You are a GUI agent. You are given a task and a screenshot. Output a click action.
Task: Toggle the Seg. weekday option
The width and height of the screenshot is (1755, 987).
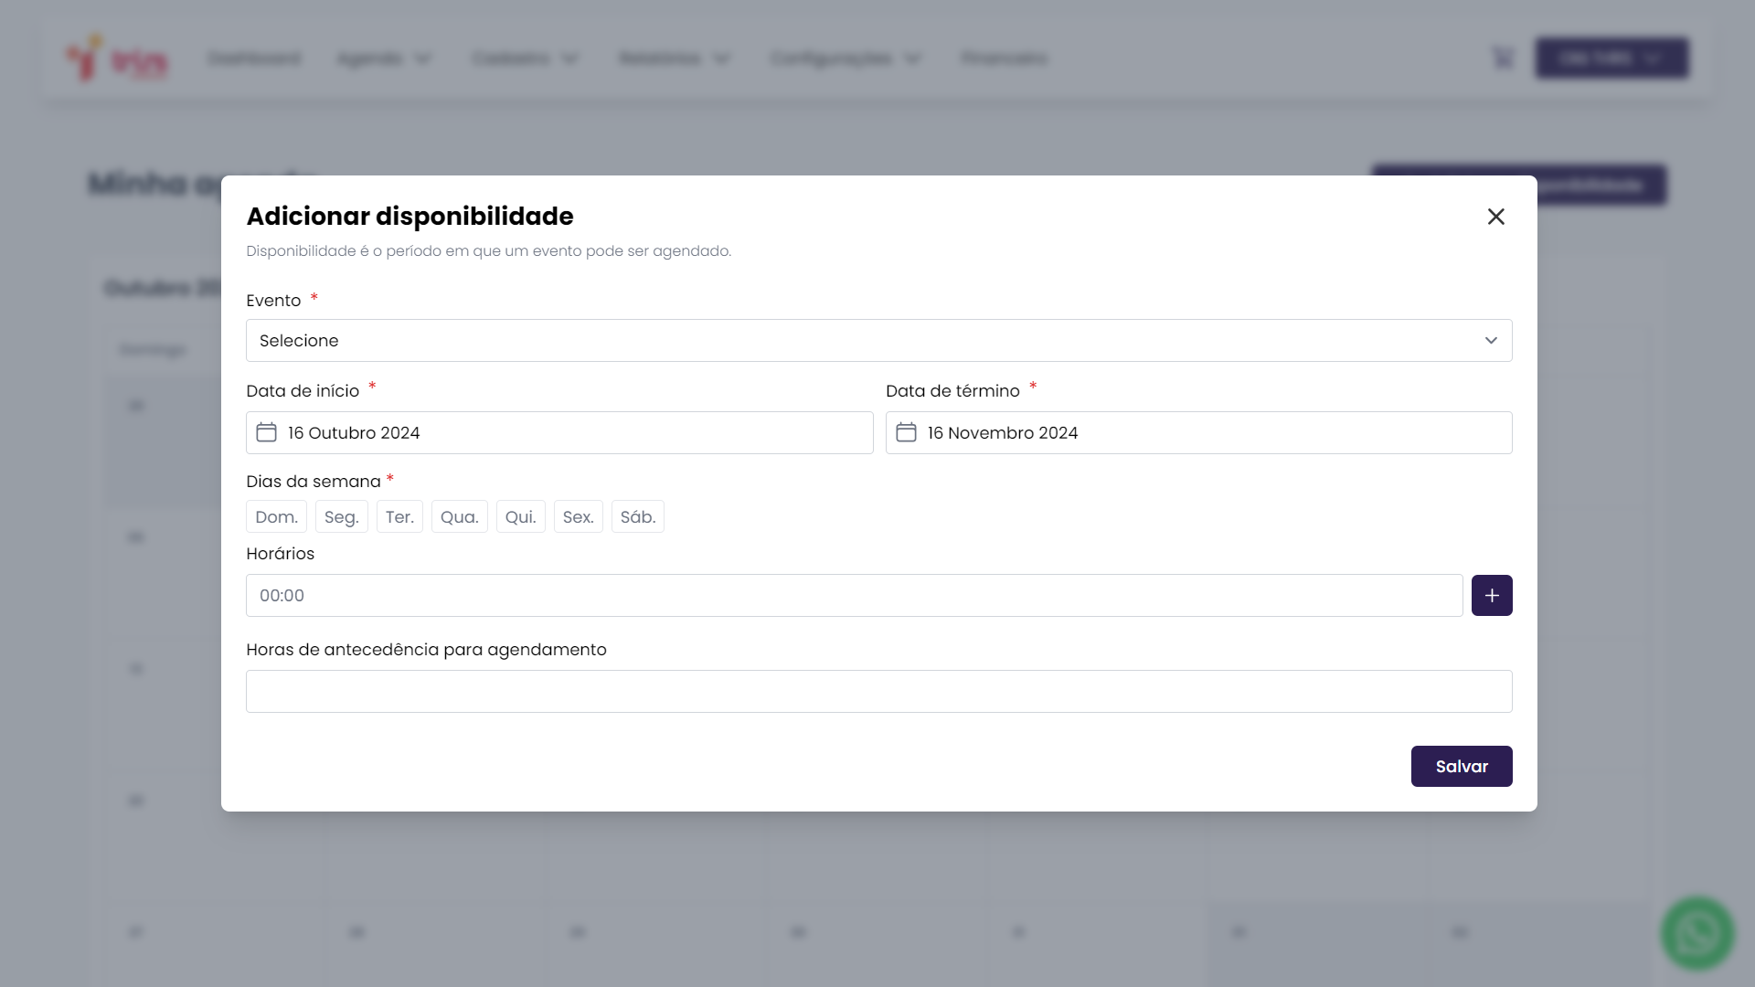click(341, 517)
